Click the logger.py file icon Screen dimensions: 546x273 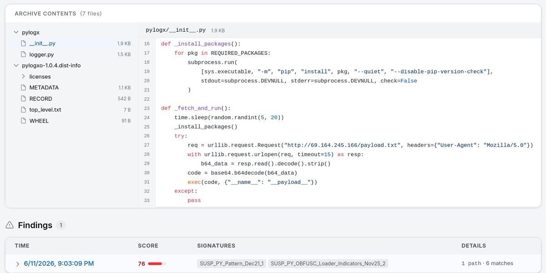tap(24, 54)
